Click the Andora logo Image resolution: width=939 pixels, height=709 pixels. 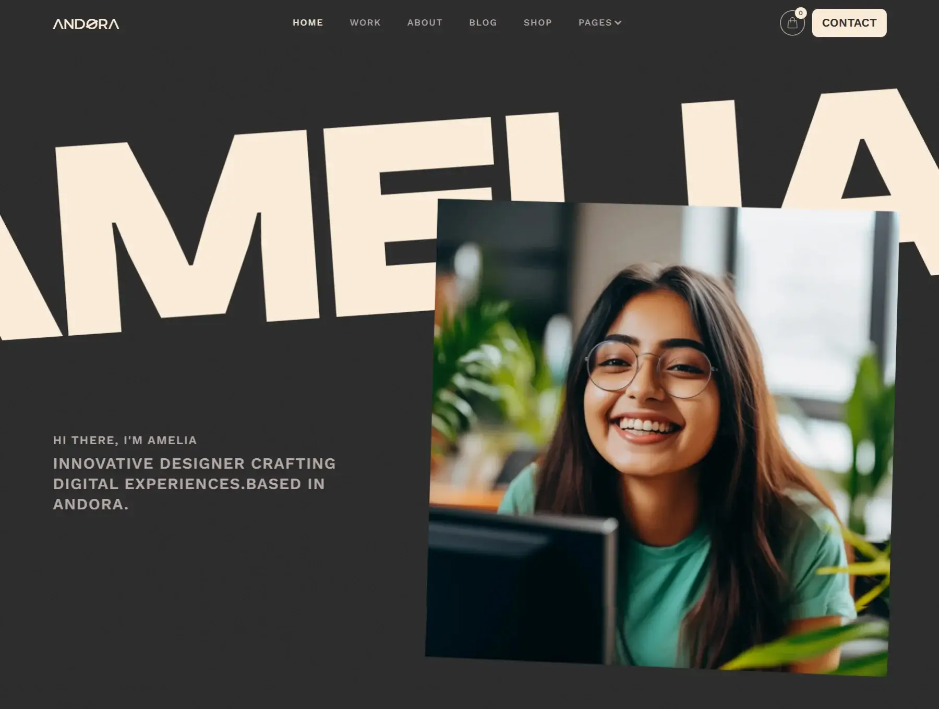(x=86, y=23)
